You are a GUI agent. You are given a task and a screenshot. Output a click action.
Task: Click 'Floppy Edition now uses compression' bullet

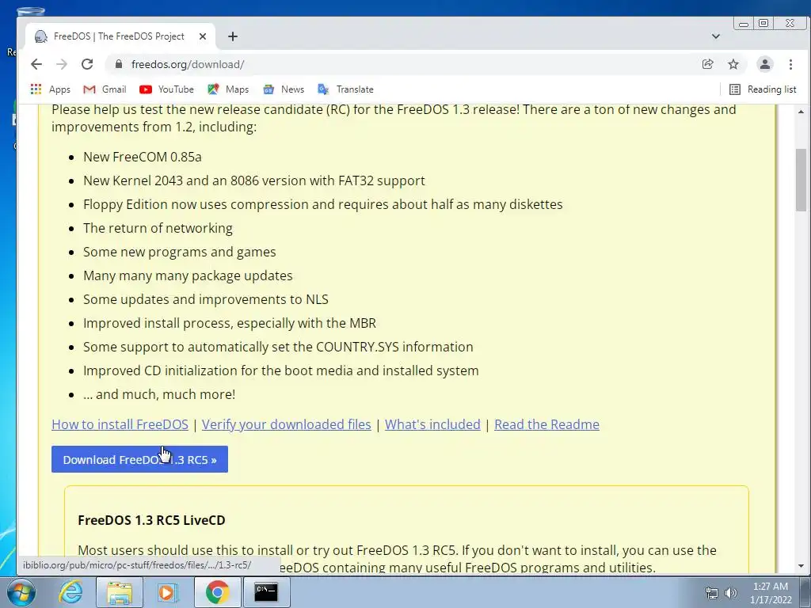(x=323, y=204)
